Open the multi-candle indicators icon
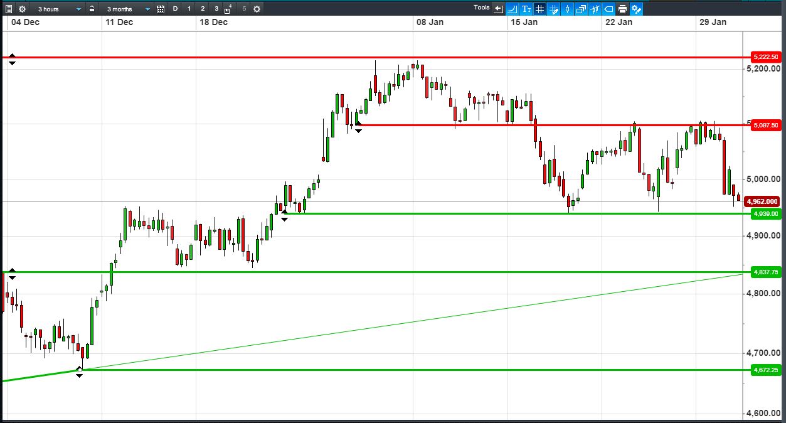 (595, 9)
